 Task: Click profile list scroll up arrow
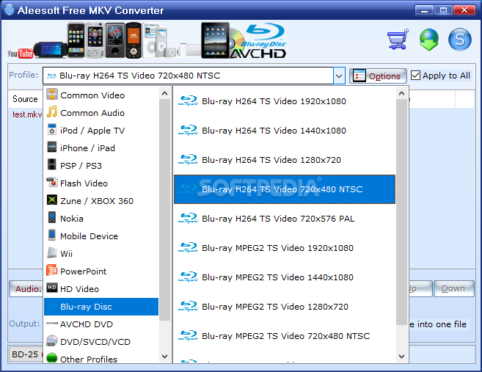point(401,93)
